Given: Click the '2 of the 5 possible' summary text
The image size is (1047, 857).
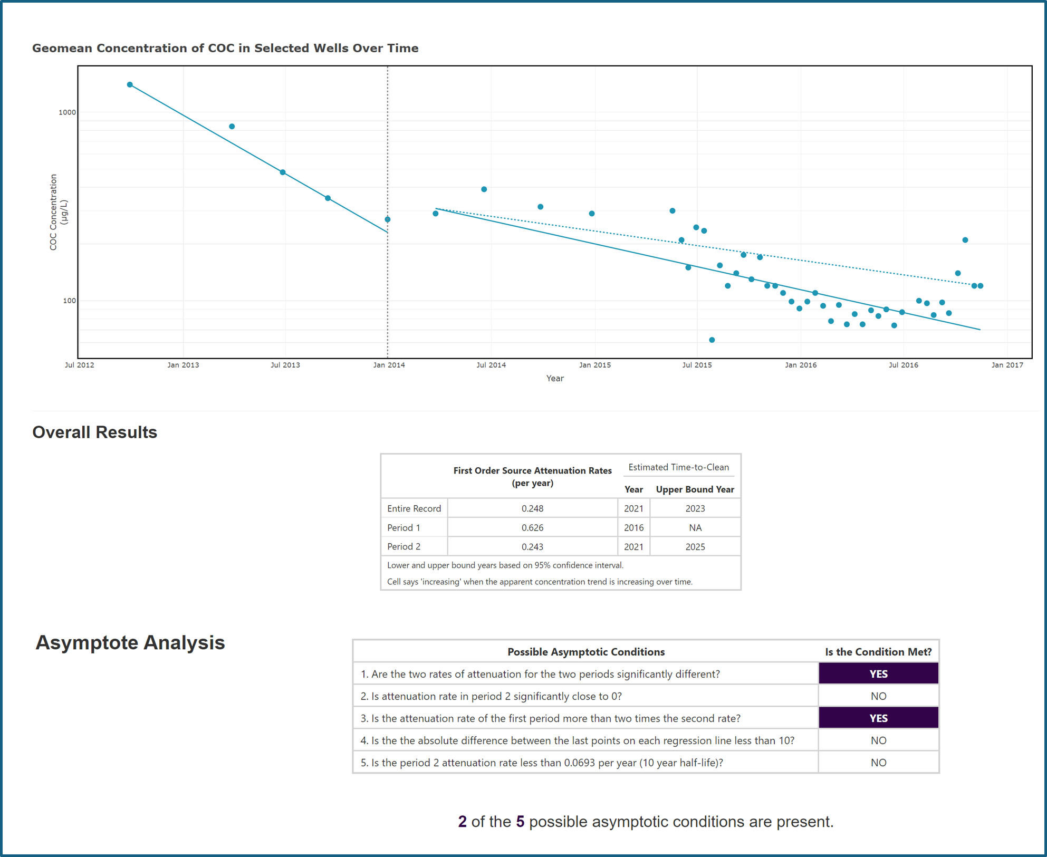Looking at the screenshot, I should tap(645, 822).
